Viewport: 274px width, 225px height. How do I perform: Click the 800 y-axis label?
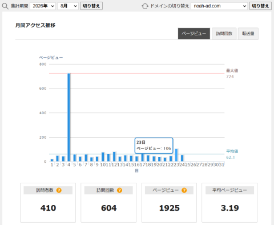pyautogui.click(x=43, y=64)
